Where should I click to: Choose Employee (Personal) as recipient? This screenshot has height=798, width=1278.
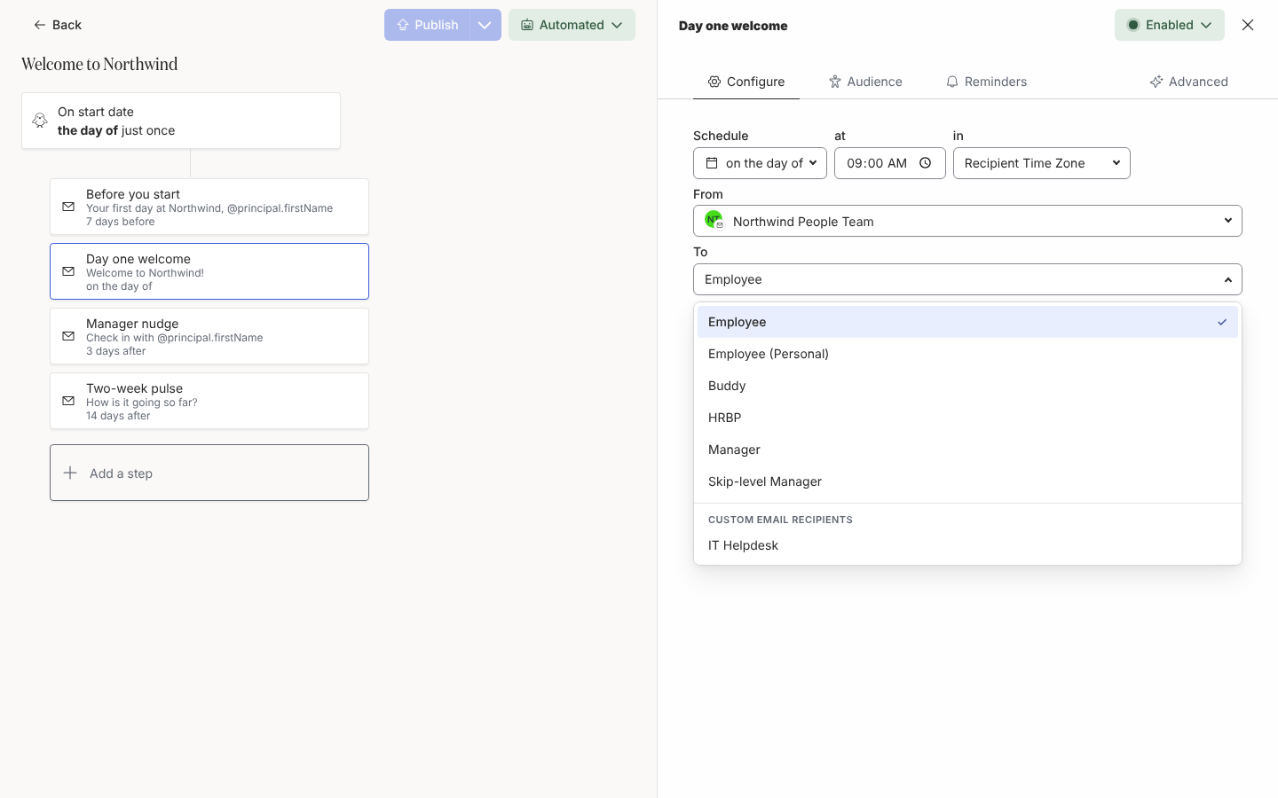967,354
